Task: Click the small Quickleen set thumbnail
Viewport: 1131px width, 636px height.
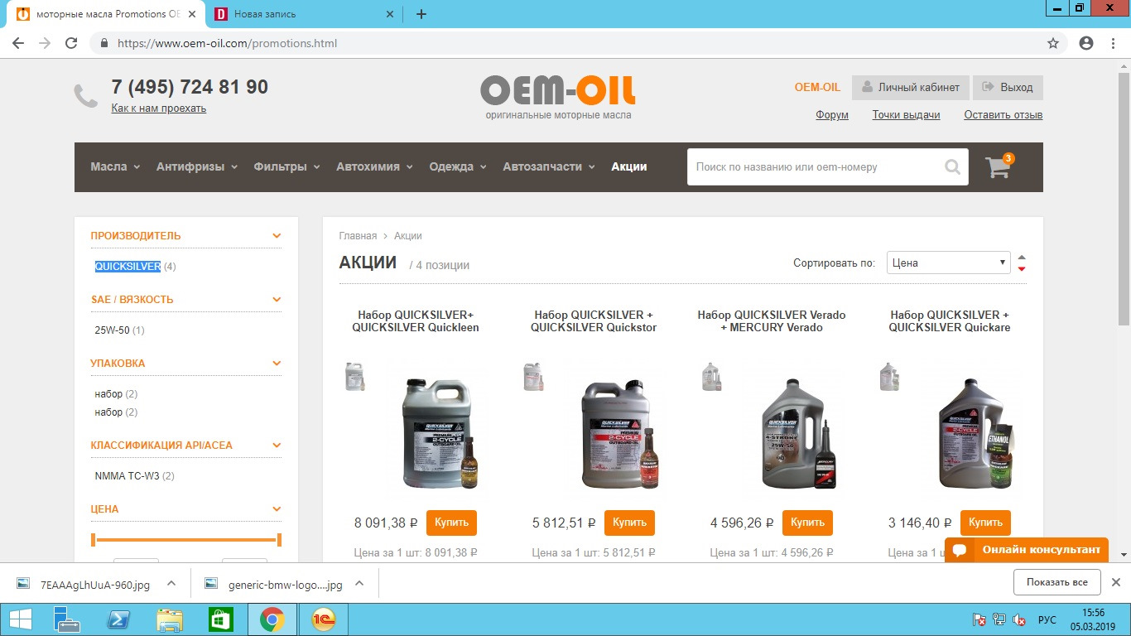Action: click(355, 377)
